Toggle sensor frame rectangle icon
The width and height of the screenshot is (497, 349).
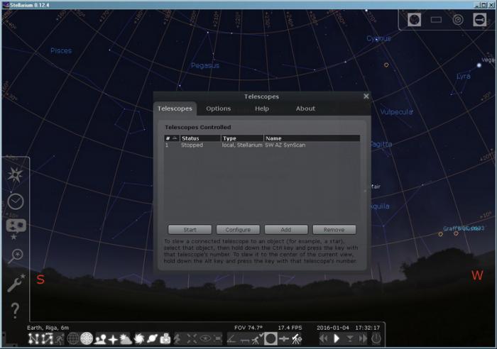click(x=436, y=20)
